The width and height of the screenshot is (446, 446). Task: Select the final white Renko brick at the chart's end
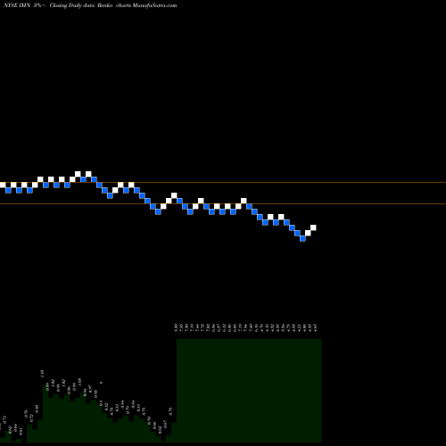point(313,227)
